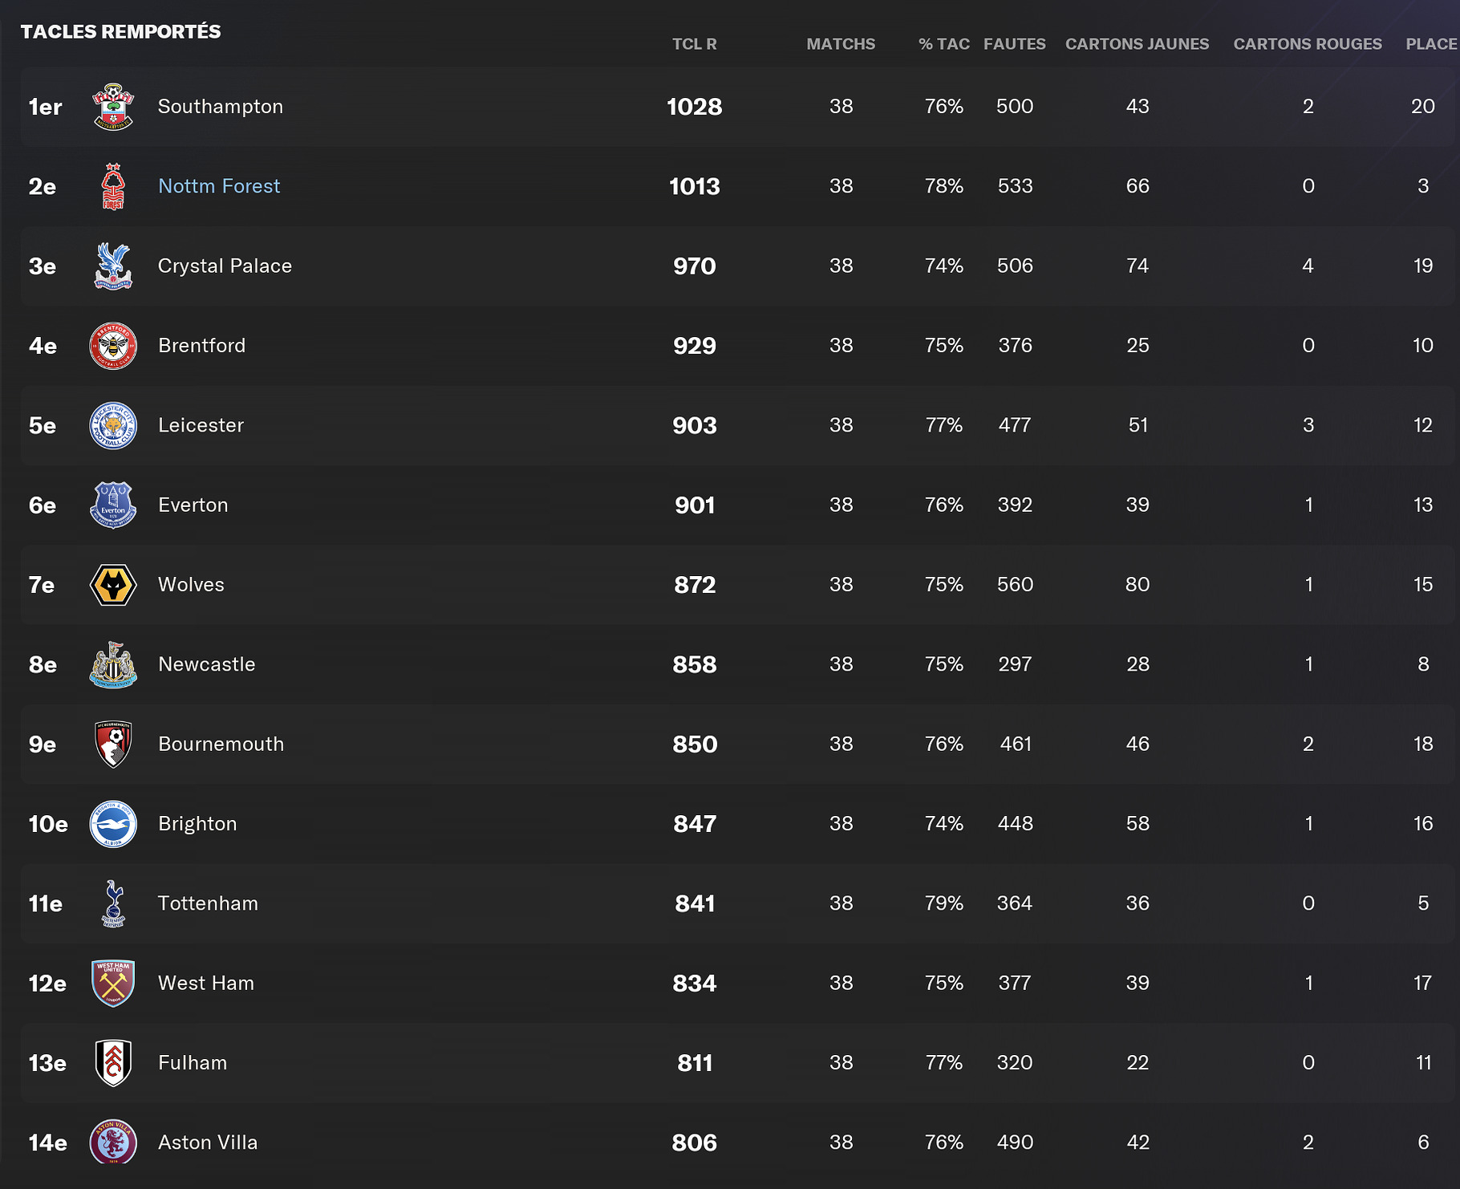This screenshot has width=1460, height=1189.
Task: Click the Bournemouth club crest
Action: click(x=113, y=744)
